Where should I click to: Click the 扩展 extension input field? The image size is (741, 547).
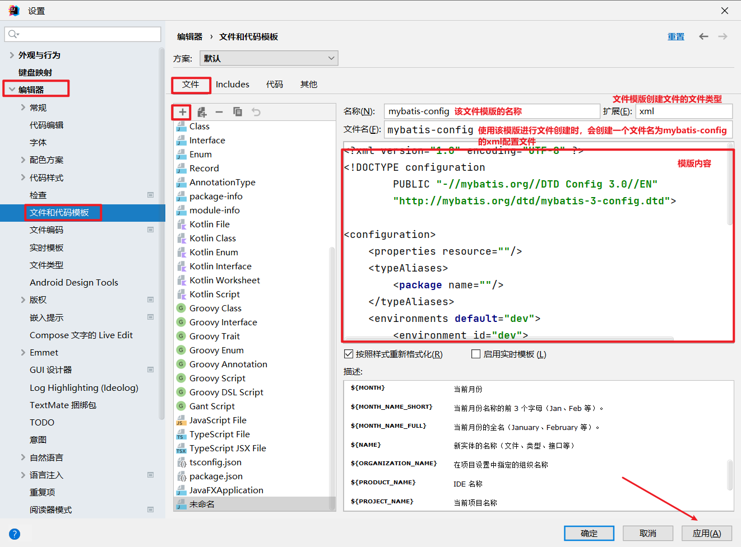684,111
